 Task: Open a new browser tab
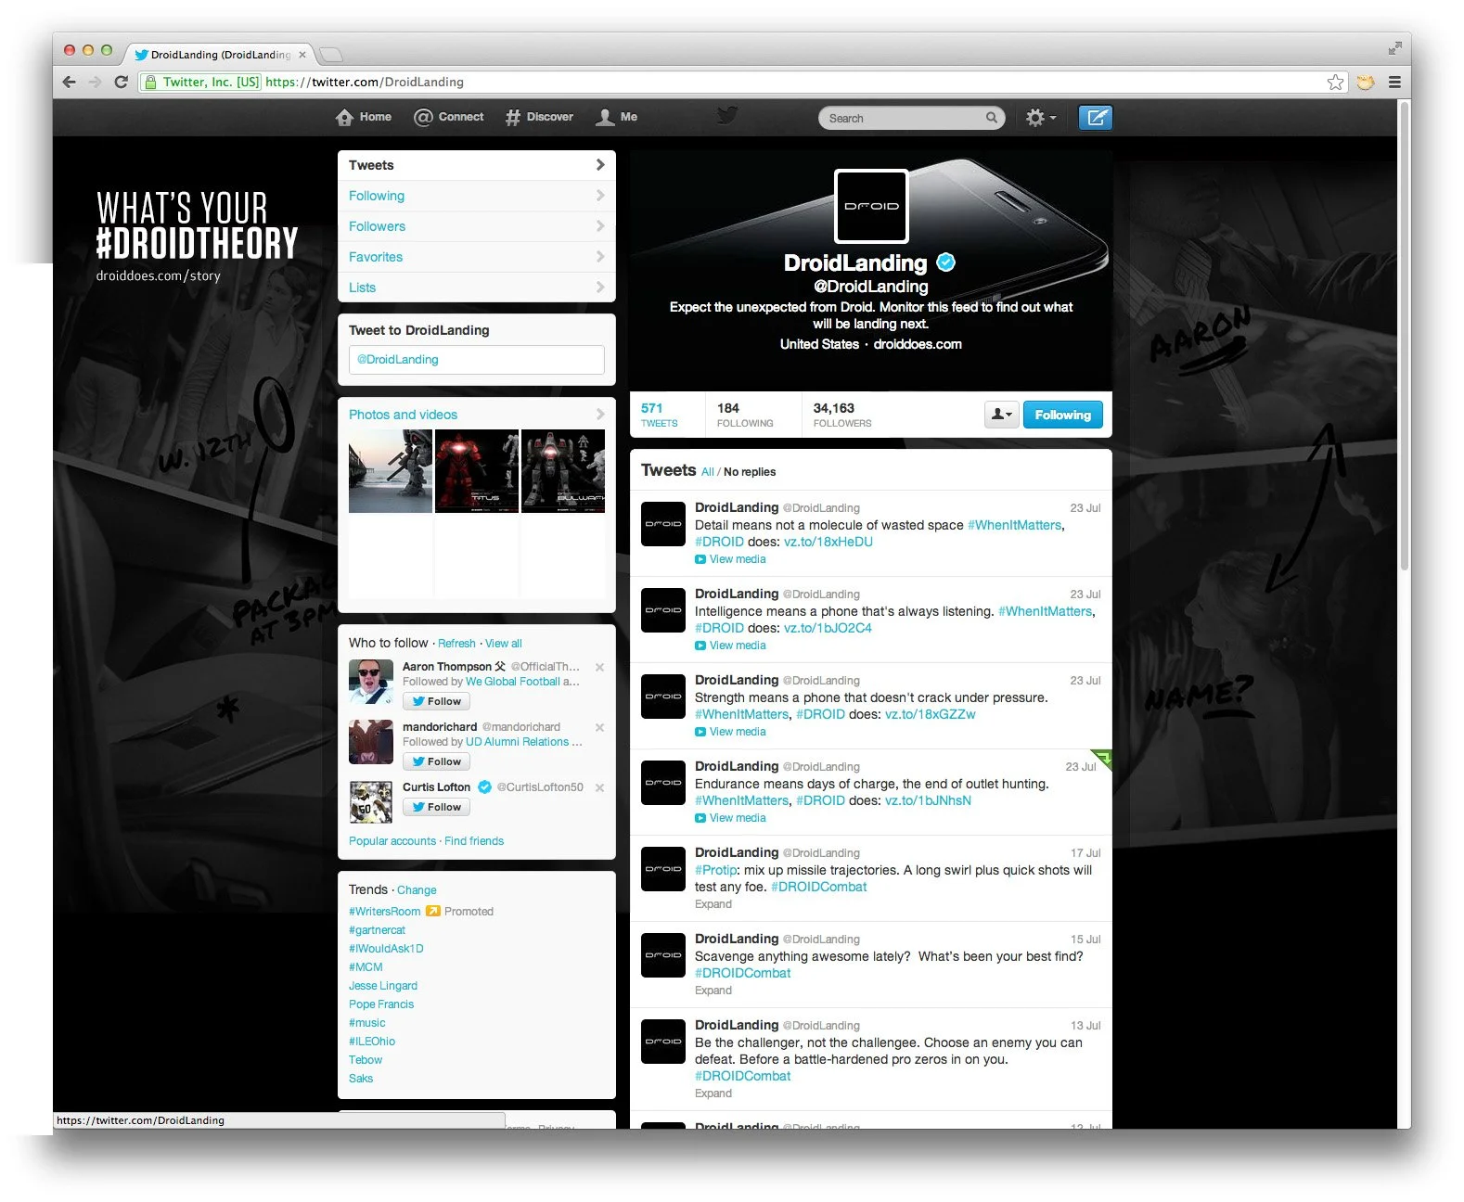coord(330,54)
